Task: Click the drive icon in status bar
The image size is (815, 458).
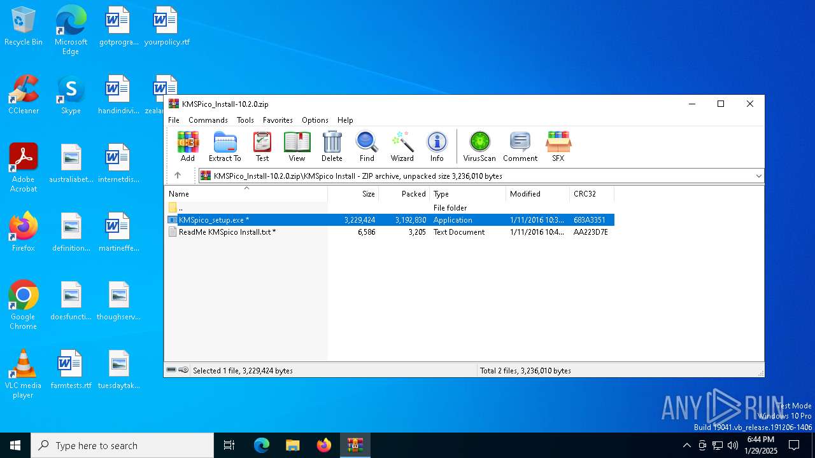Action: click(171, 370)
